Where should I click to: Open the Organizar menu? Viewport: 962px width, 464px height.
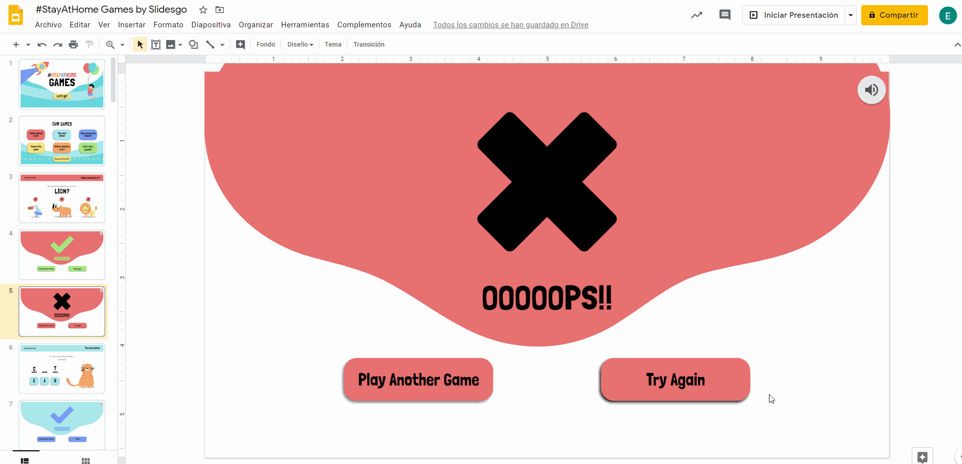(x=256, y=25)
